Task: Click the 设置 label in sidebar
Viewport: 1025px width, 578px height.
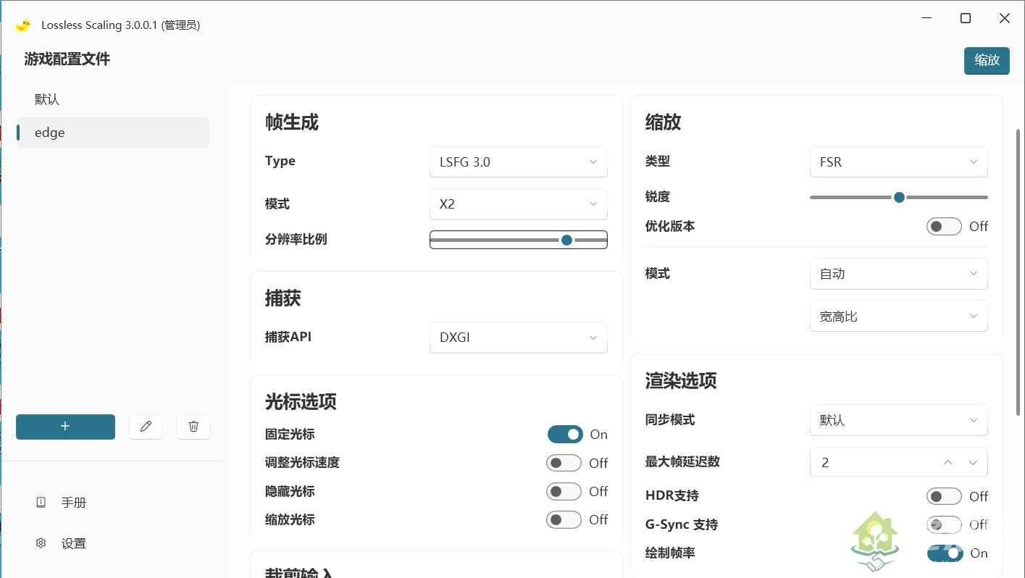Action: click(x=74, y=543)
